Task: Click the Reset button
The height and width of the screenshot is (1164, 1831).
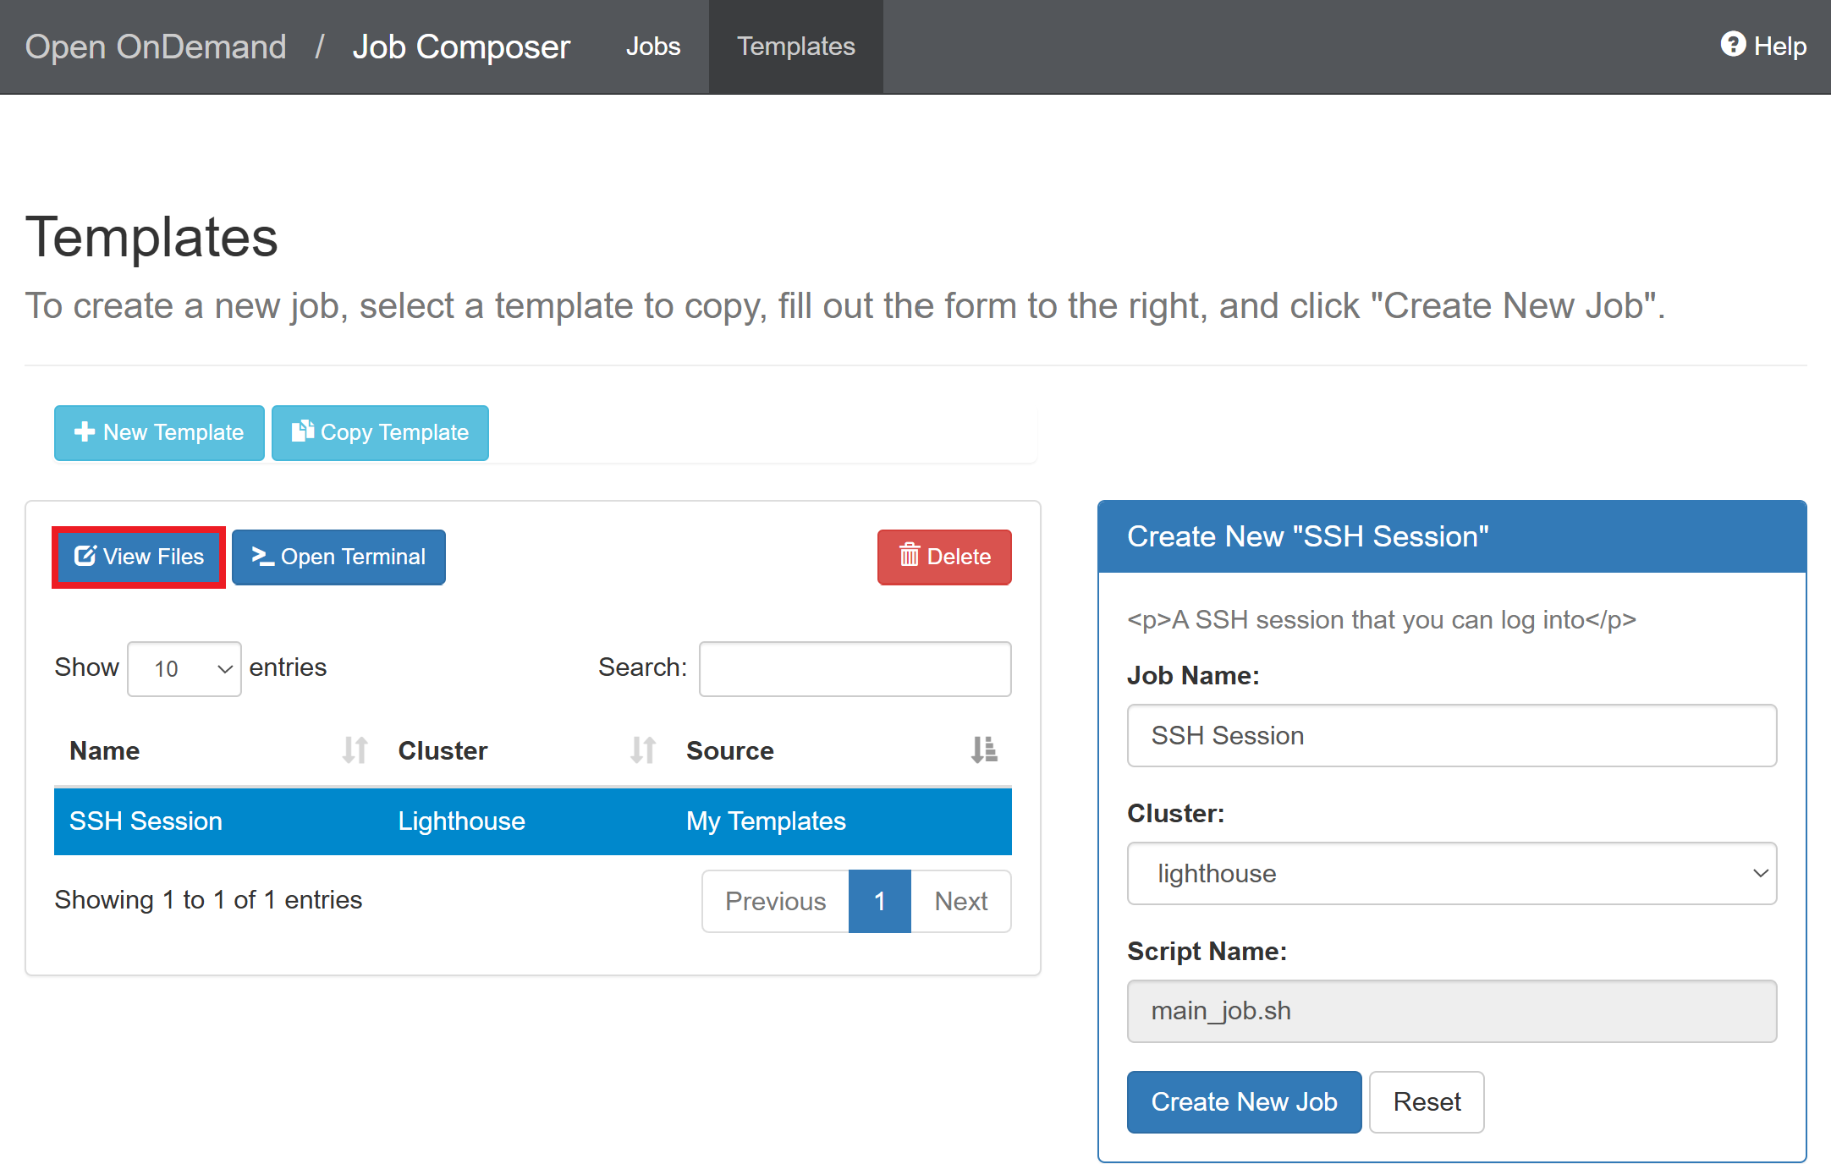Action: coord(1426,1101)
